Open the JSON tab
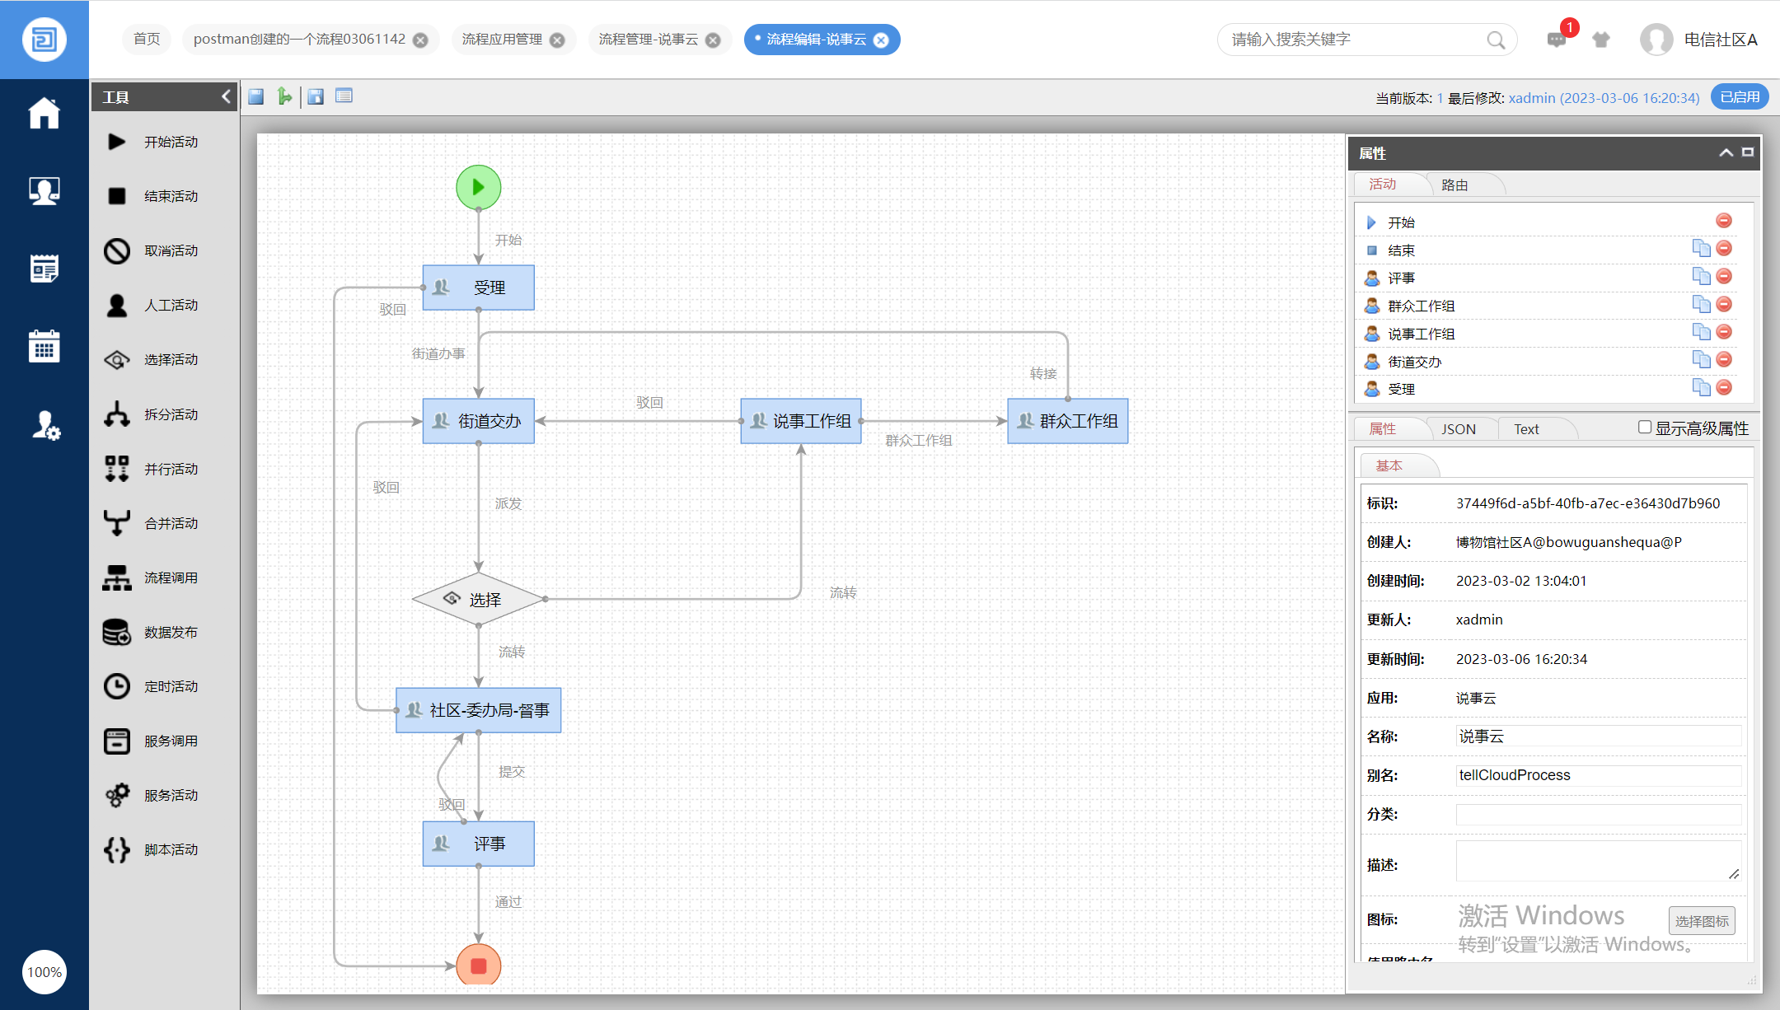Viewport: 1780px width, 1010px height. [x=1458, y=429]
